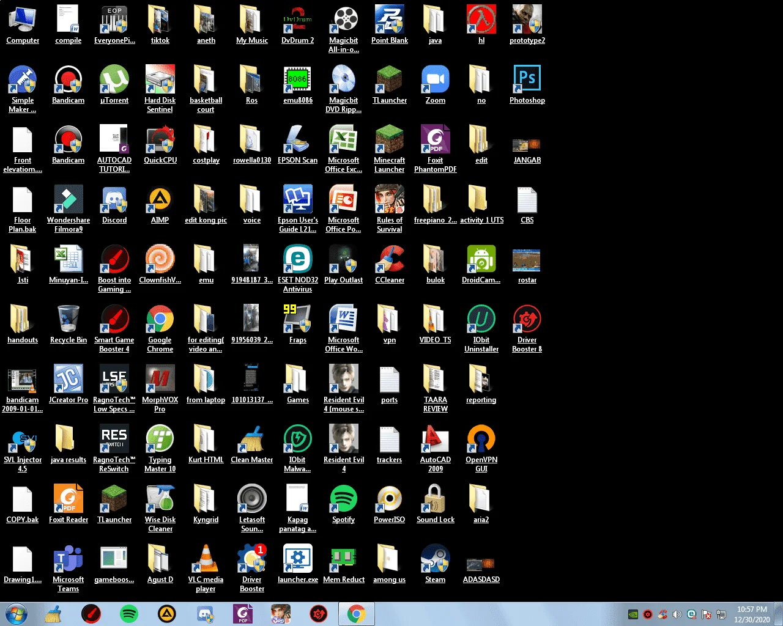Open Discord desktop shortcut
The height and width of the screenshot is (626, 783).
pyautogui.click(x=114, y=204)
